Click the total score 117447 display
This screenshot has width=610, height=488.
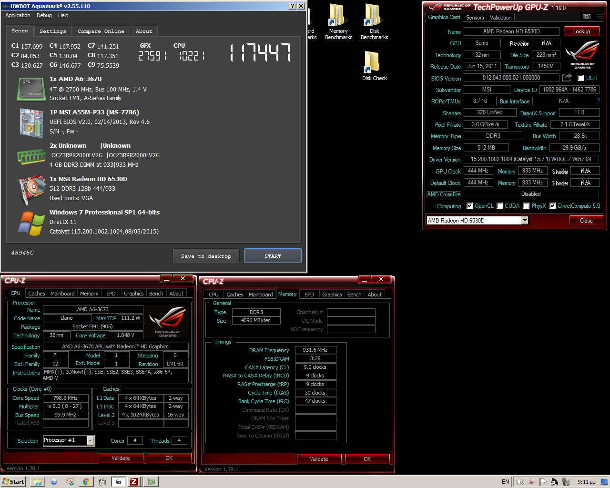260,53
